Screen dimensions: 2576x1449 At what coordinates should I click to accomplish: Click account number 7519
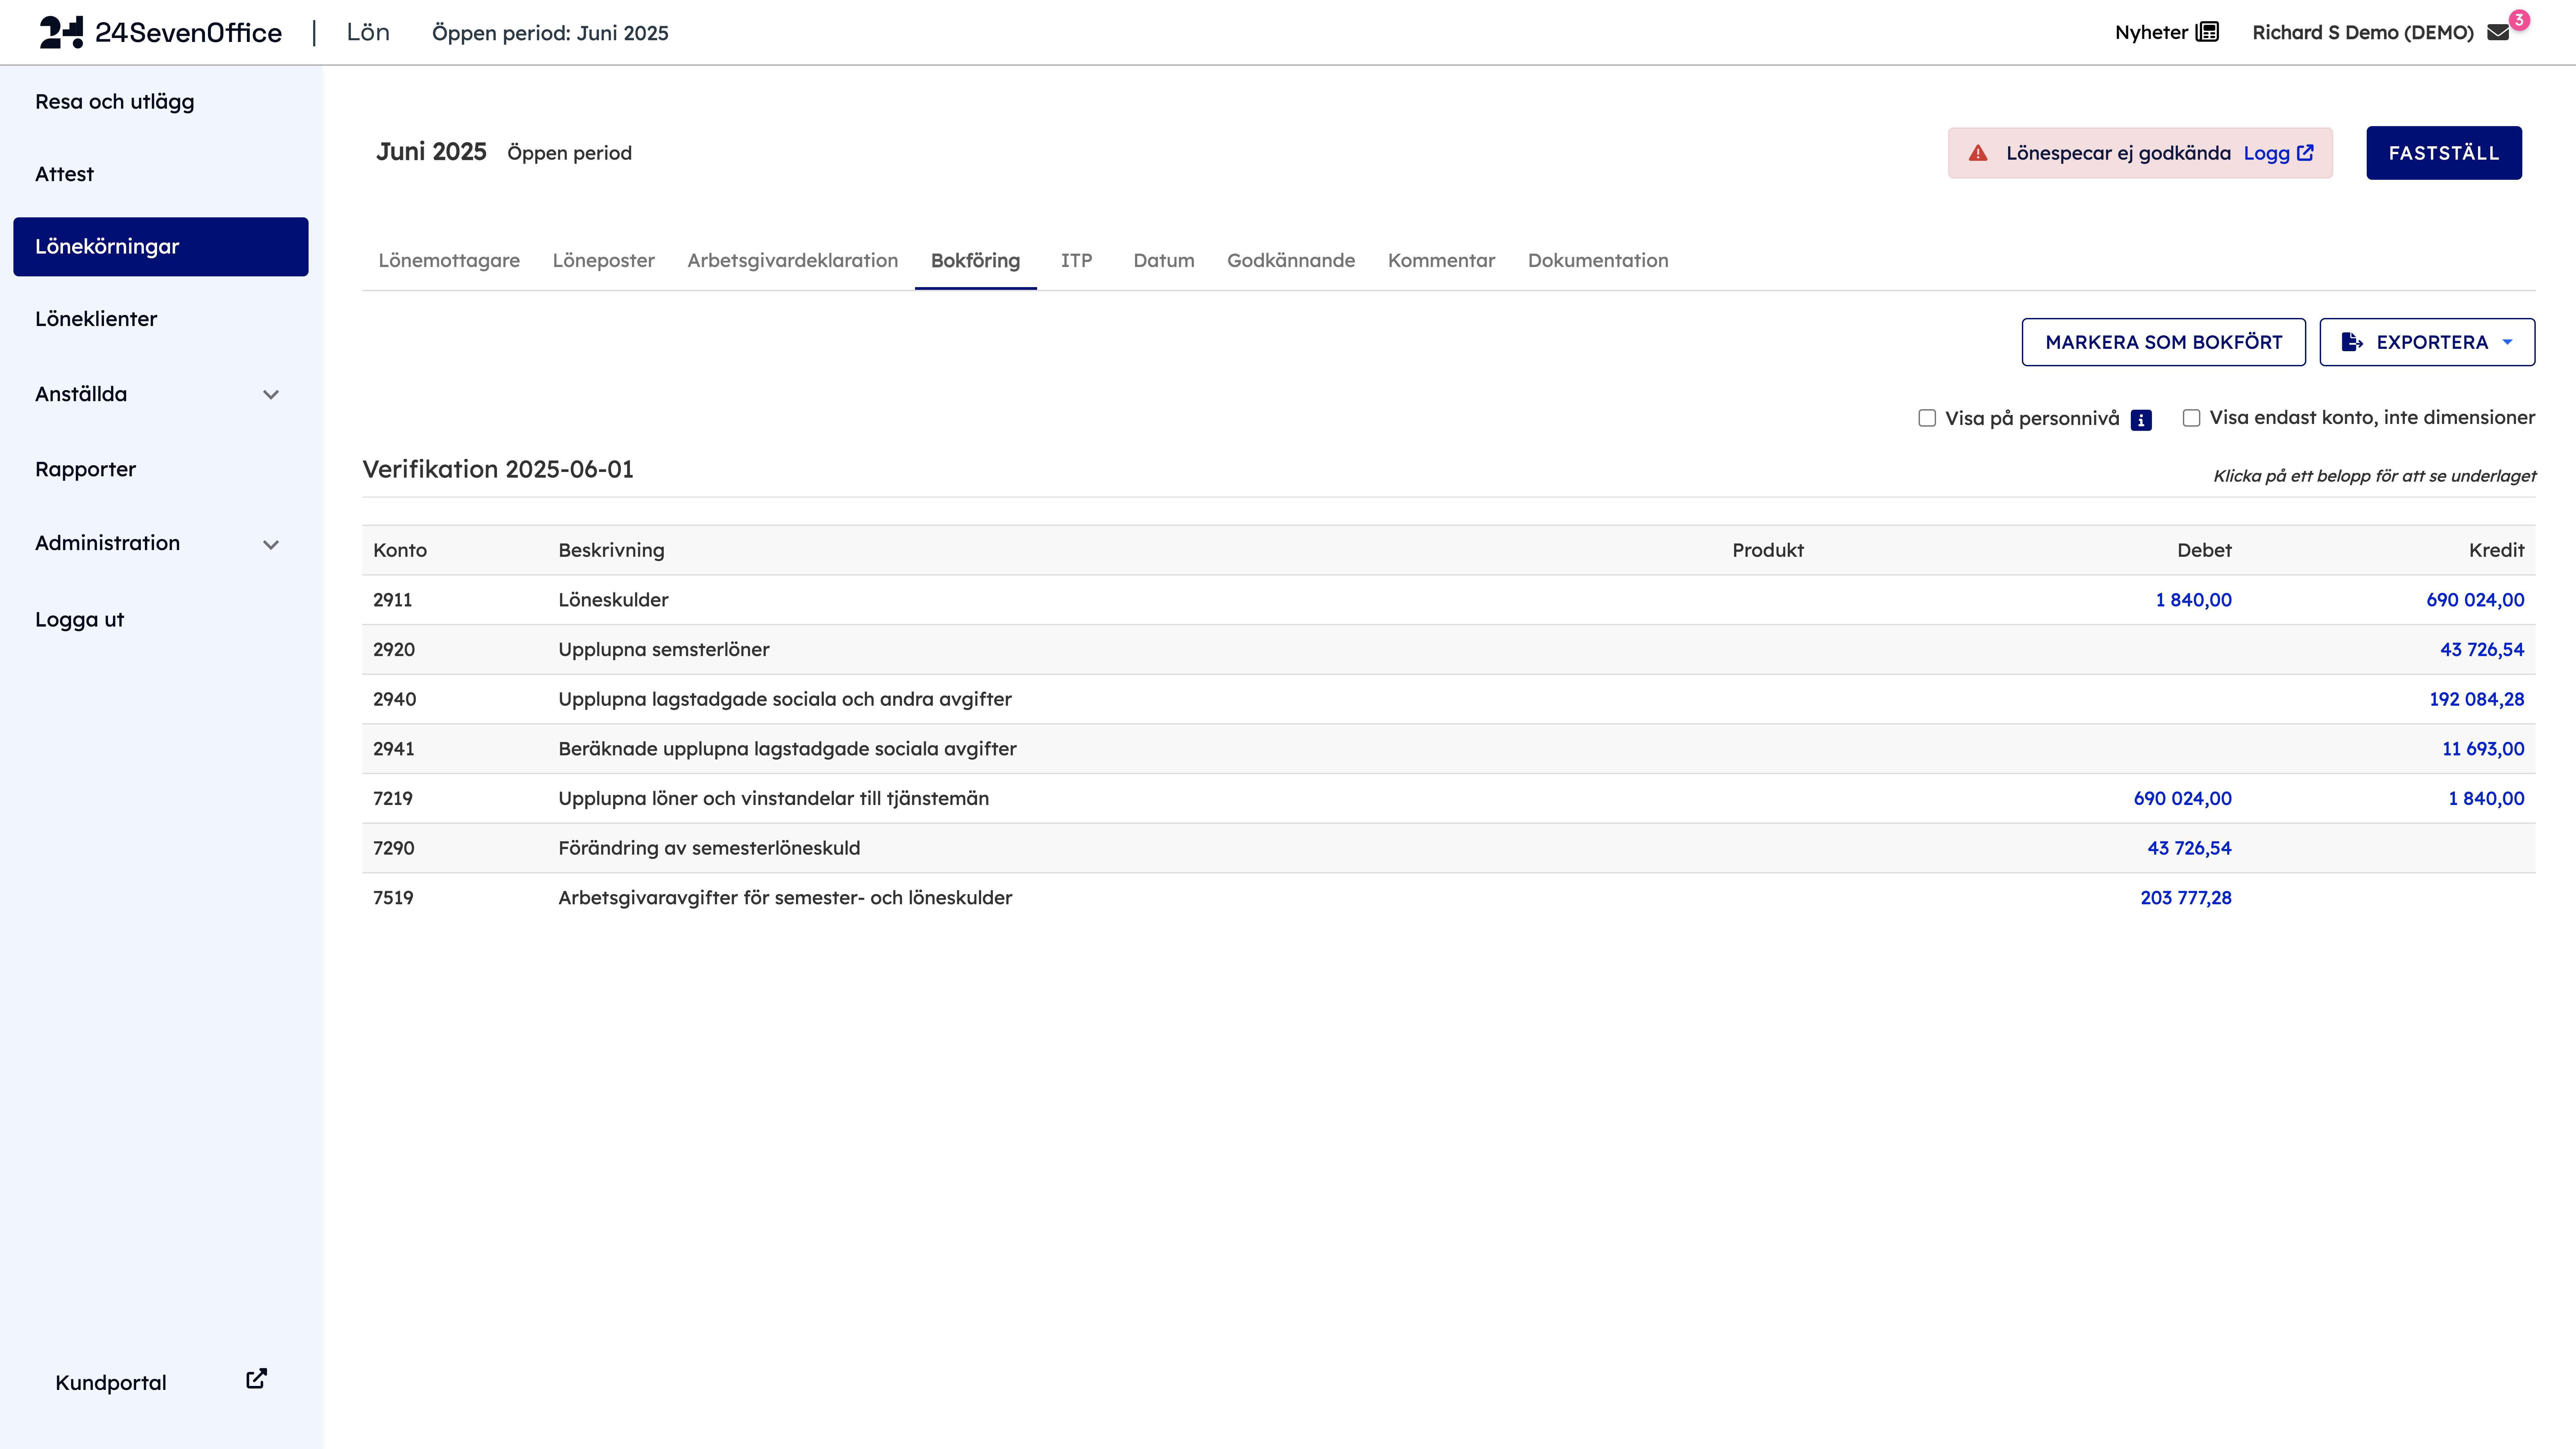click(393, 898)
